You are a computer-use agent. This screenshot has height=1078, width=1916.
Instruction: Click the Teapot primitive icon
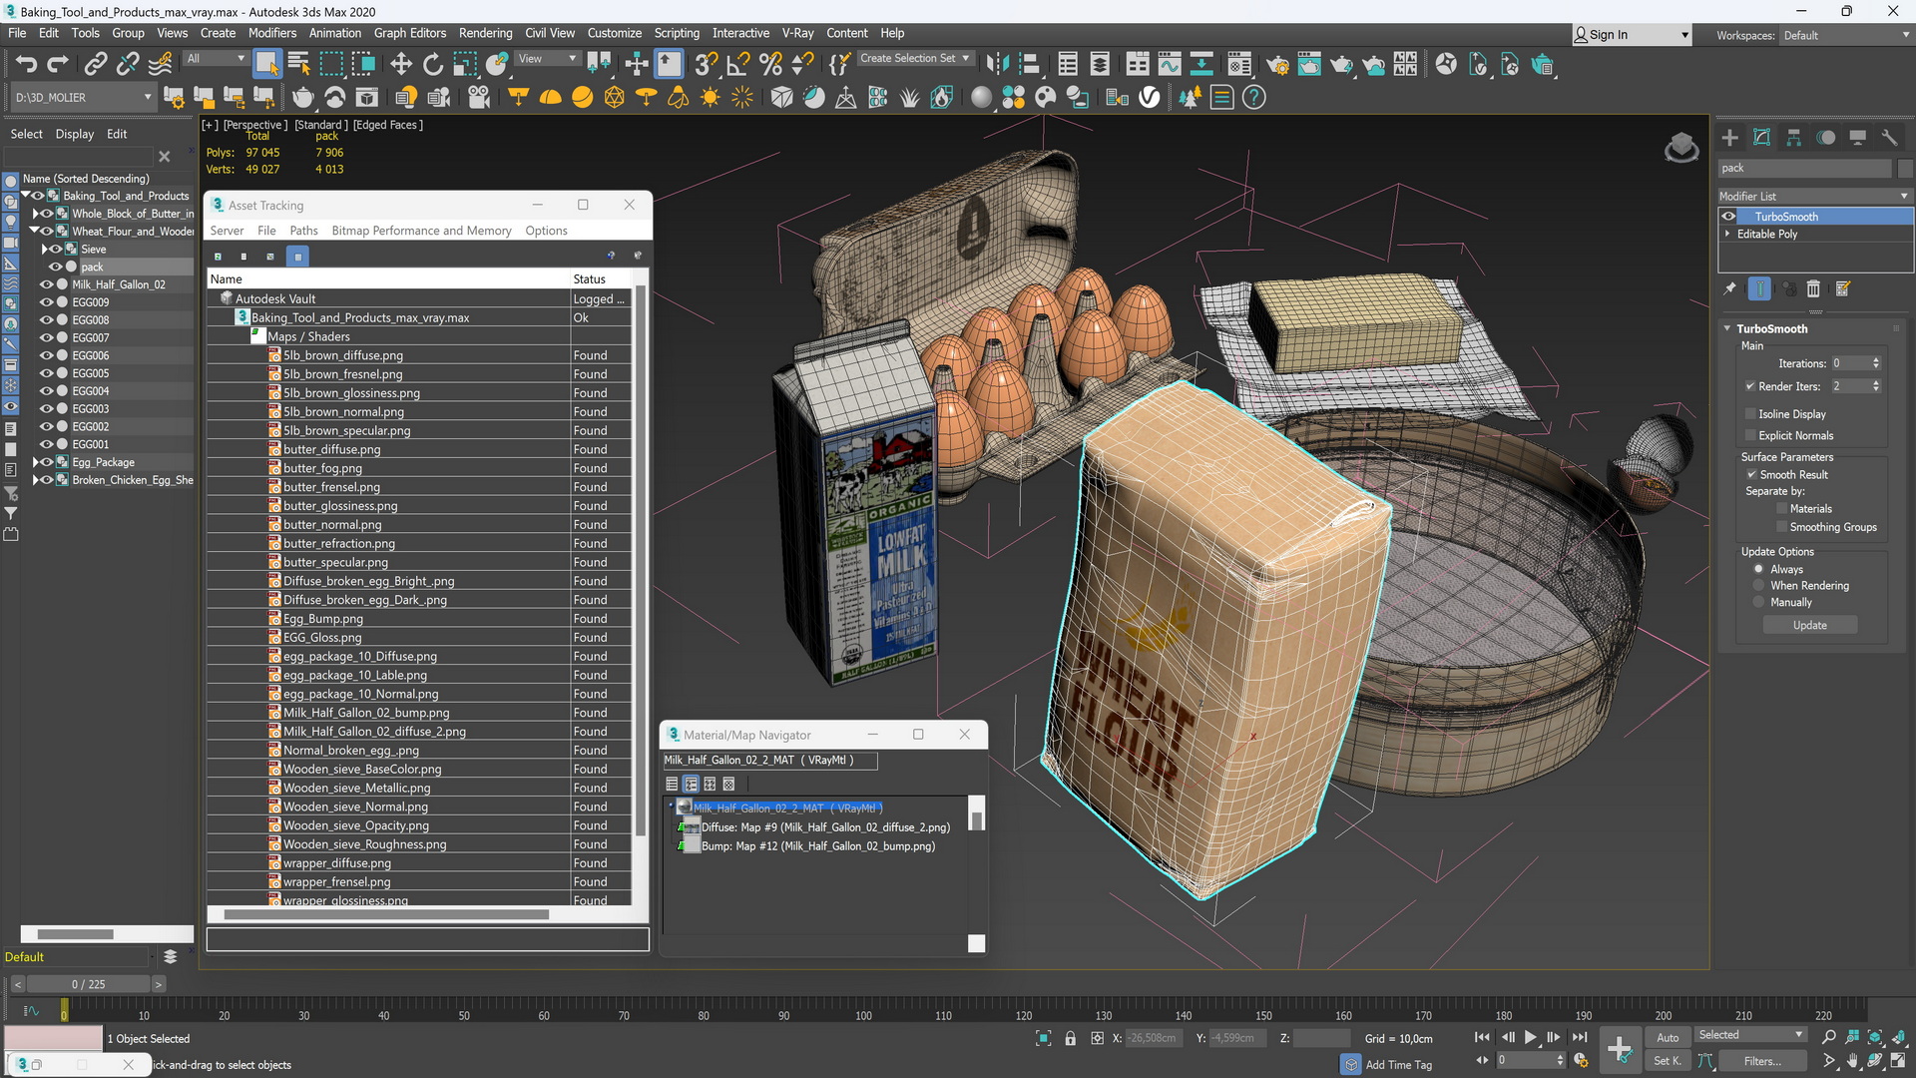tap(303, 97)
